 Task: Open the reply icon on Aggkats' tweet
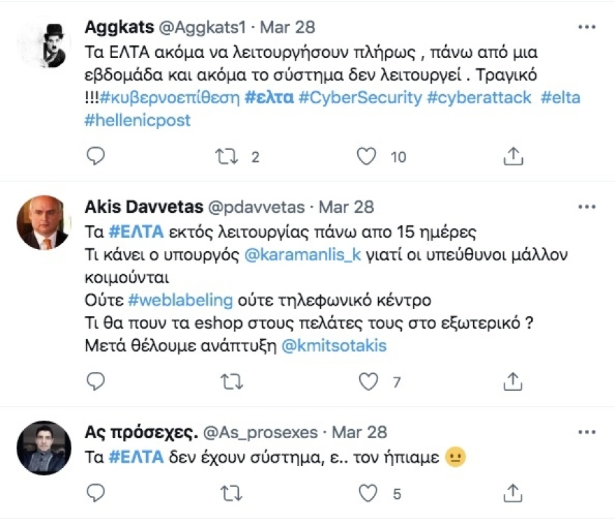95,156
